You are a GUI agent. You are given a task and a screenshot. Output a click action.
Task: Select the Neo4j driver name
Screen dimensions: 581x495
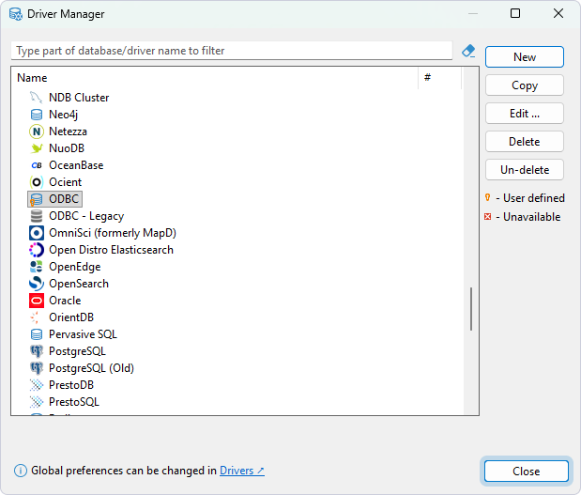pyautogui.click(x=64, y=115)
